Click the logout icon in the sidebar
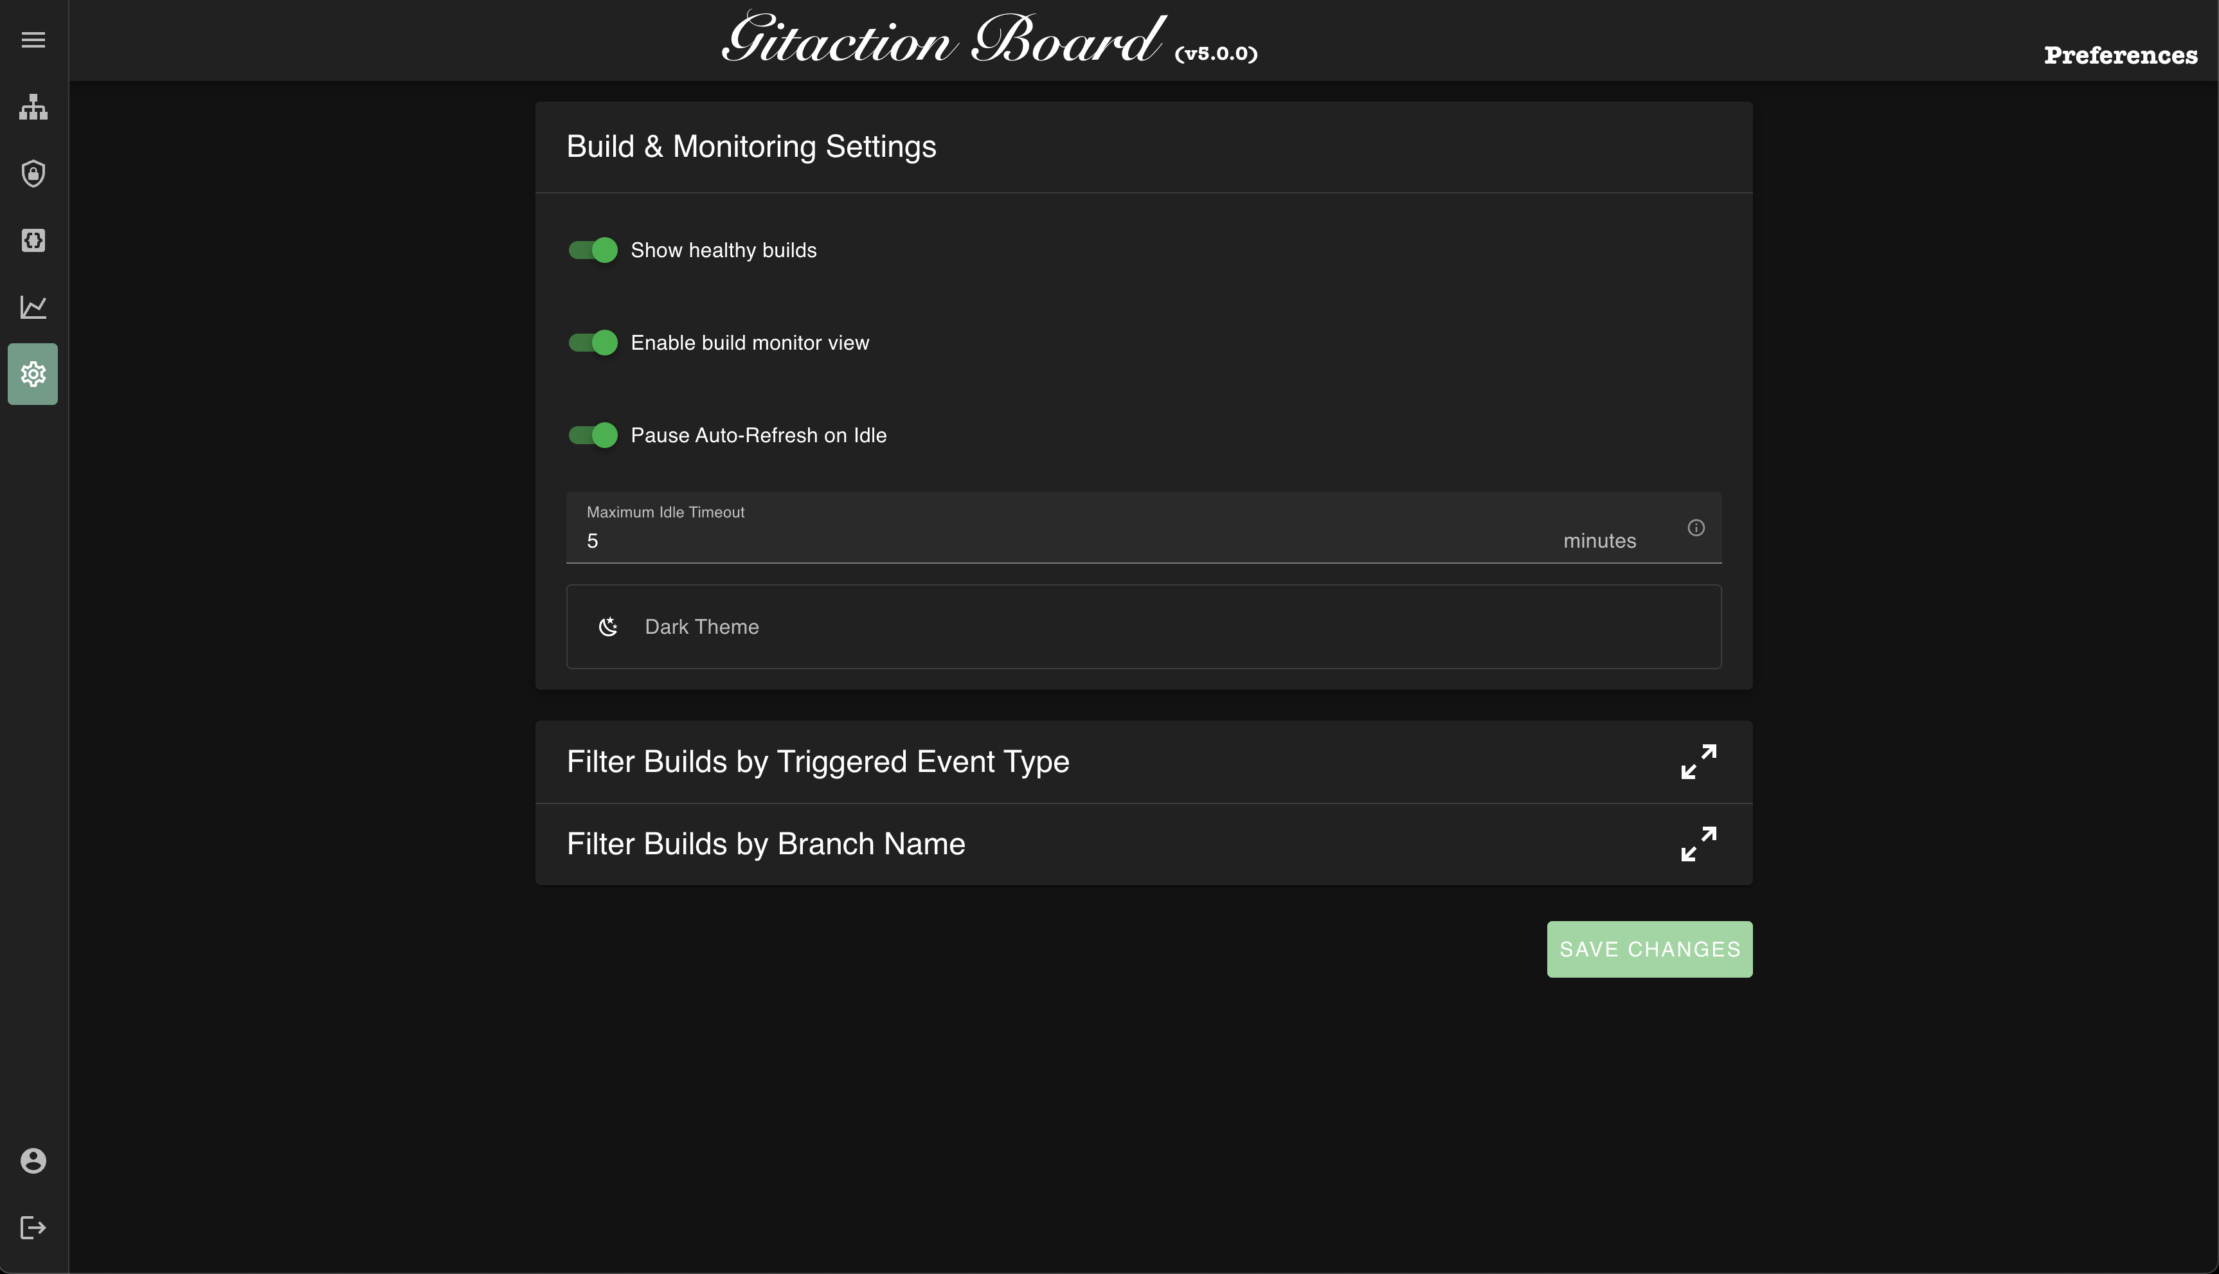2219x1274 pixels. coord(33,1228)
